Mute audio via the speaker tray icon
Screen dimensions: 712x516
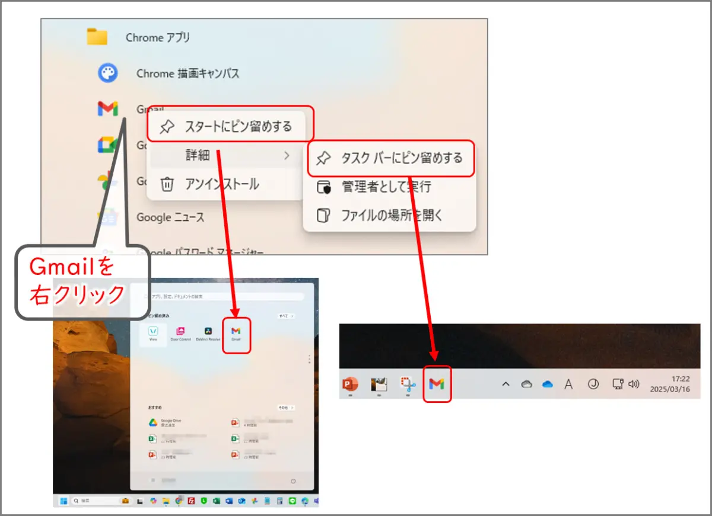coord(635,384)
